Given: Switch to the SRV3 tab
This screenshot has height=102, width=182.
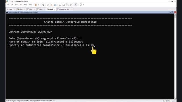Looking at the screenshot, I should coord(41,9).
